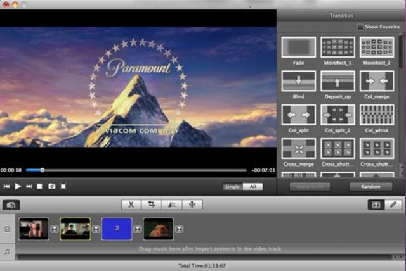Choose the Fade transition
406x271 pixels.
point(299,47)
